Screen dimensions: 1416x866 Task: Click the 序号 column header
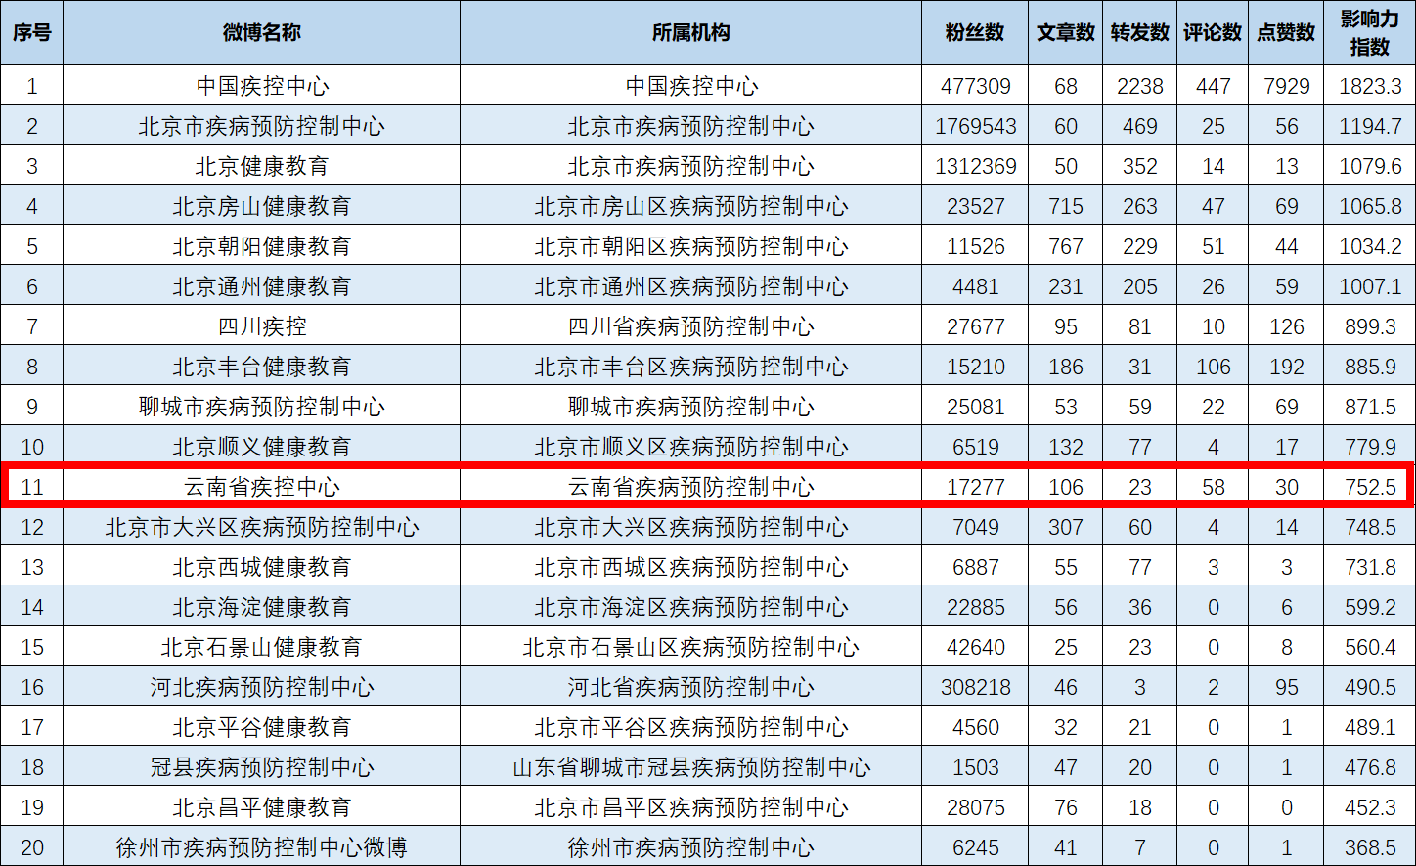(32, 32)
